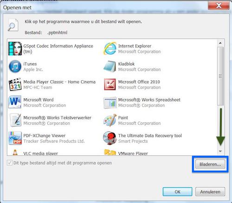Click the 'Internet Explorer' name text
Viewport: 232px width, 203px height.
click(x=135, y=46)
